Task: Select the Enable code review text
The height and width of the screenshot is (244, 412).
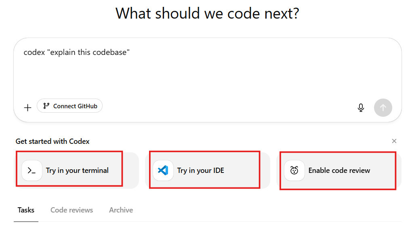Action: [x=339, y=170]
